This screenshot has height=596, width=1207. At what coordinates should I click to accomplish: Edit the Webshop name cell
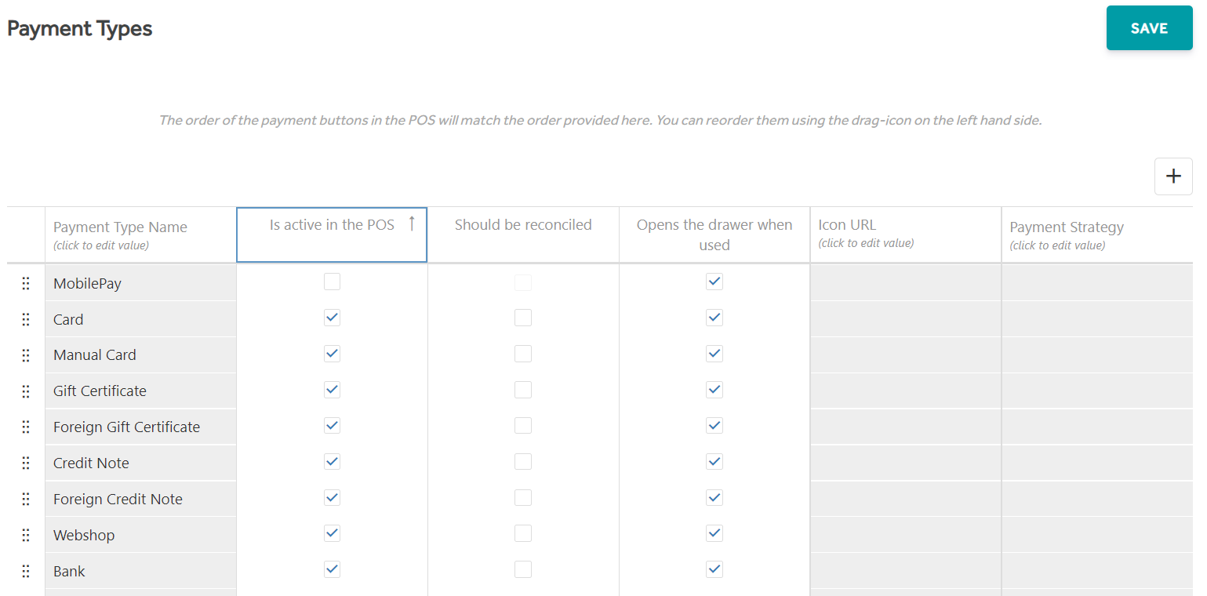tap(140, 536)
